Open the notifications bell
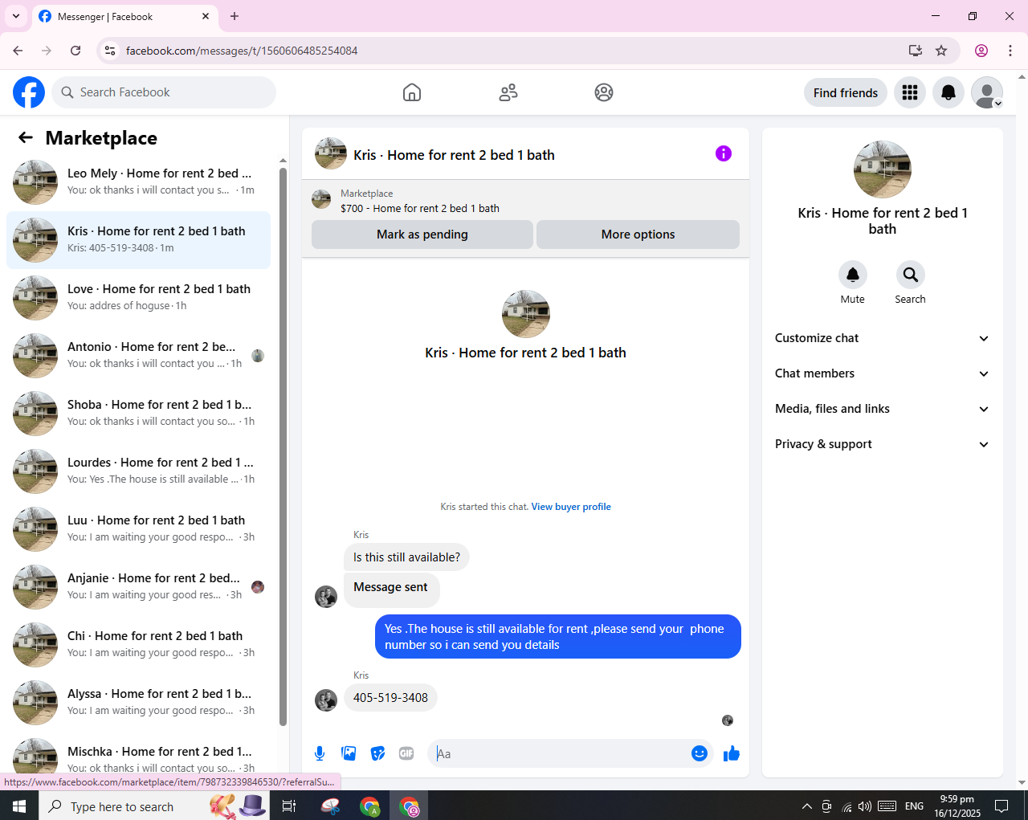 [948, 92]
